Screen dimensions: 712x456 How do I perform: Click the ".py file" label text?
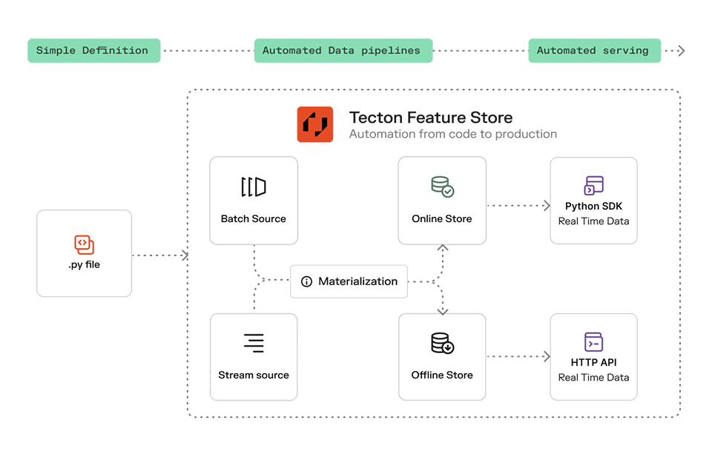coord(84,265)
